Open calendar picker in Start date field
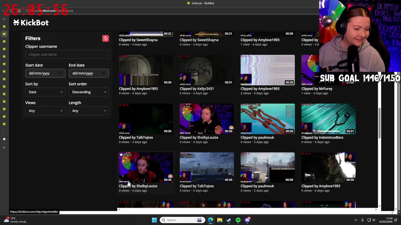Viewport: 401px width, 225px height. coord(60,73)
